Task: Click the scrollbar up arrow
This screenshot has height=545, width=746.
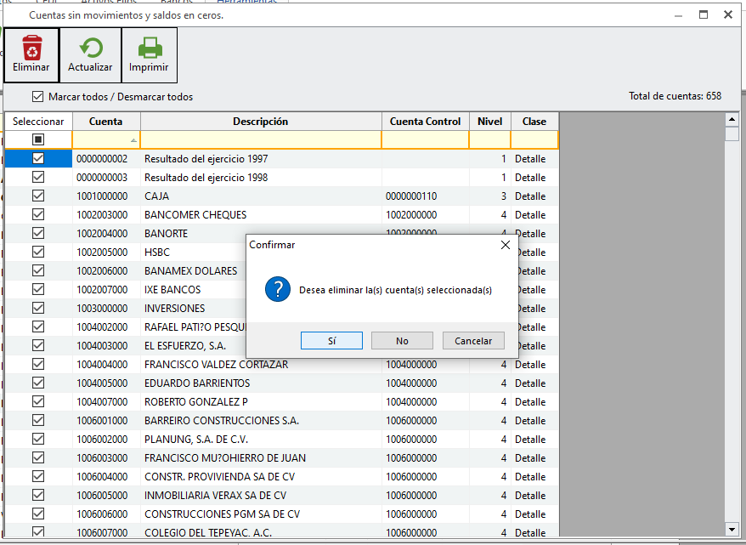Action: click(732, 119)
